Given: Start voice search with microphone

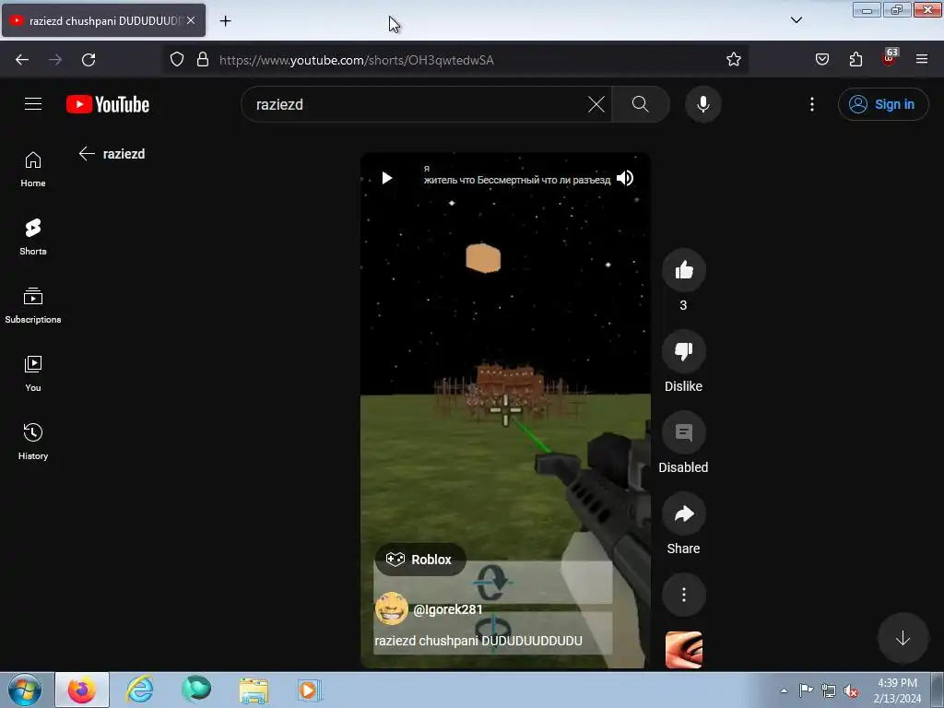Looking at the screenshot, I should 702,104.
